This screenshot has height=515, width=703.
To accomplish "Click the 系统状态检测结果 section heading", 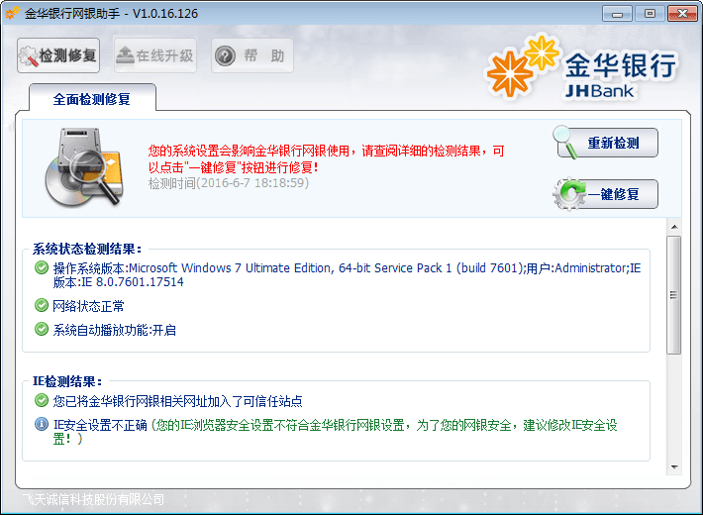I will [x=87, y=249].
